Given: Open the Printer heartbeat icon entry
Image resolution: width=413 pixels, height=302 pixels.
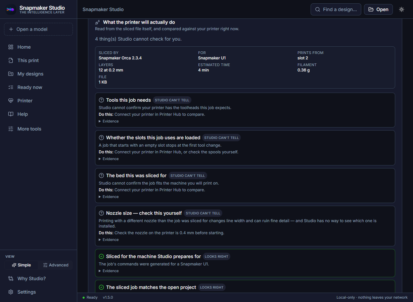Looking at the screenshot, I should pyautogui.click(x=11, y=101).
